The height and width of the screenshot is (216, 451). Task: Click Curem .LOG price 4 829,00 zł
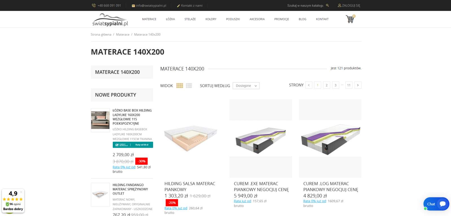coord(315,196)
